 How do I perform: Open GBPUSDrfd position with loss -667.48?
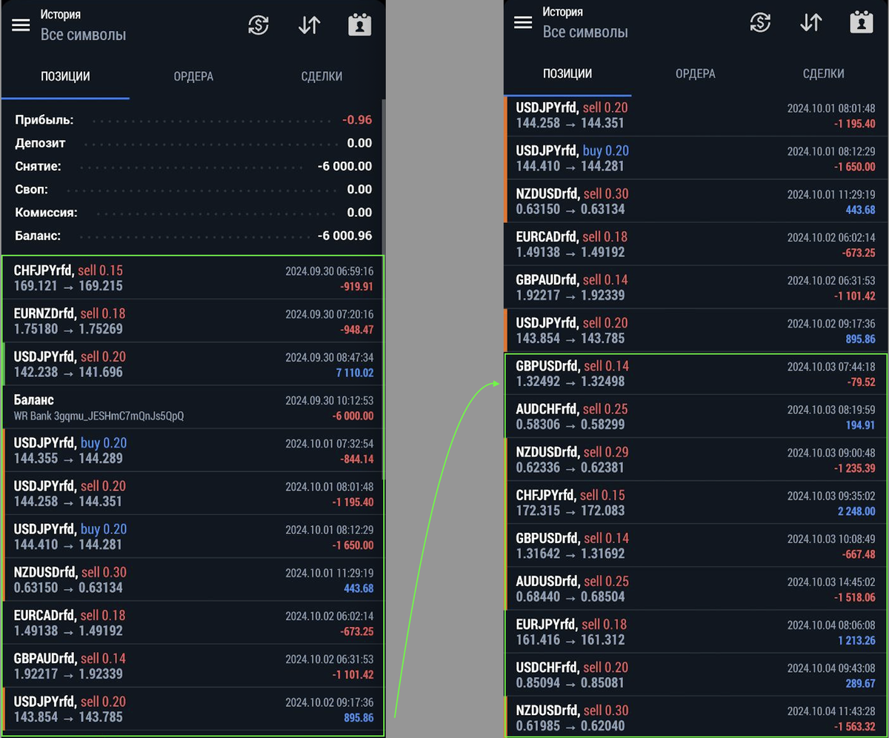pyautogui.click(x=696, y=545)
